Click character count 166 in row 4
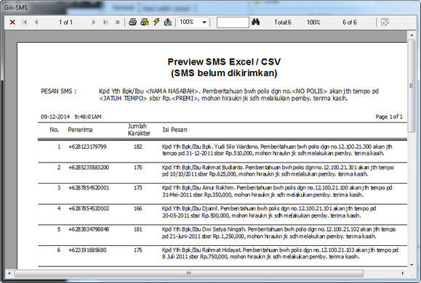421x283 pixels. click(138, 208)
